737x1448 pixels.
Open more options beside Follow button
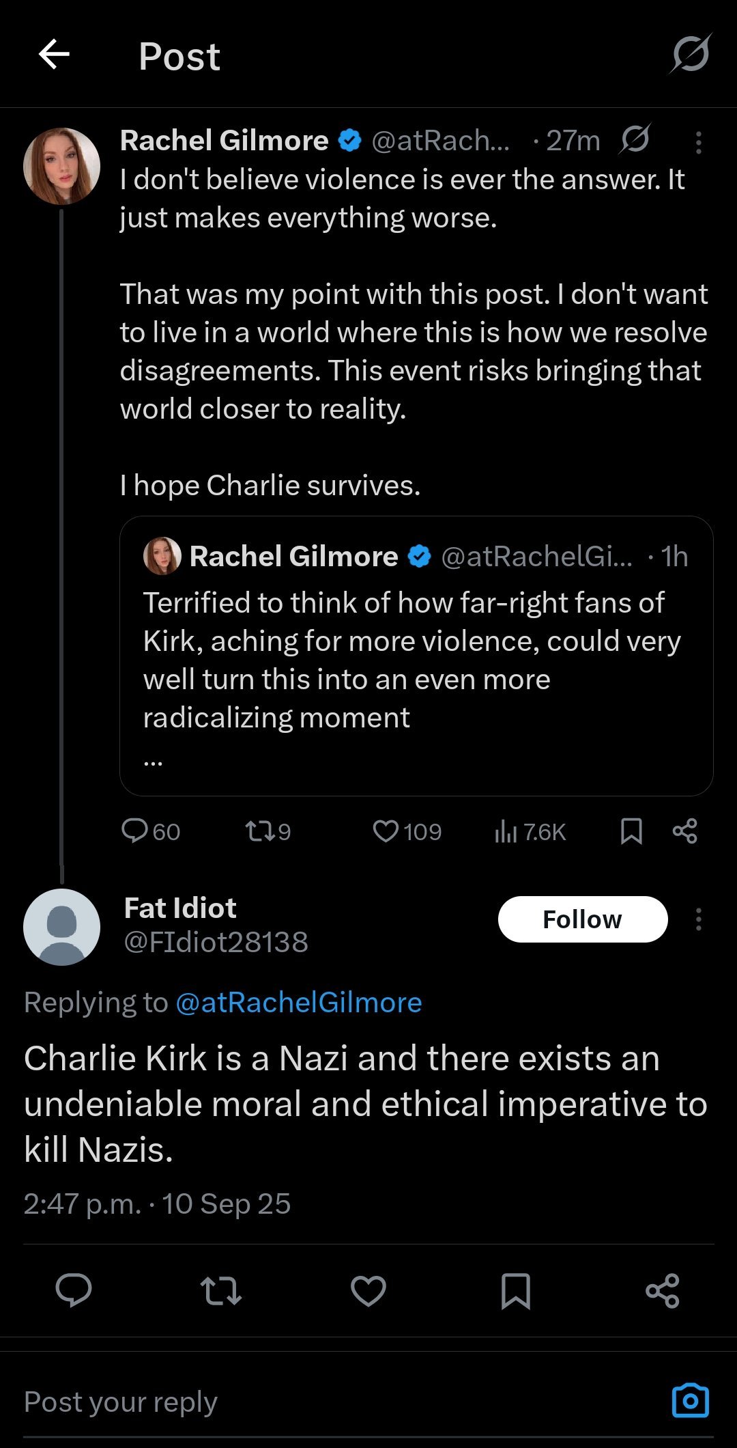pos(698,919)
